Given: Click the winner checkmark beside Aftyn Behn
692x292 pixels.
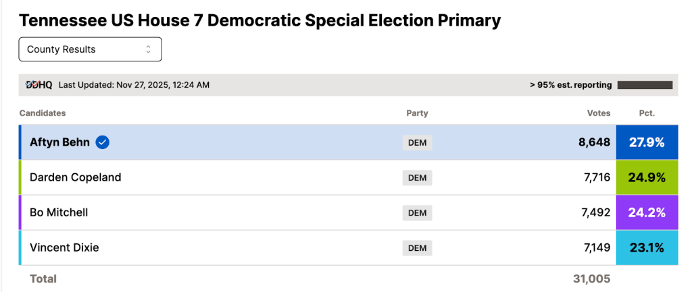Looking at the screenshot, I should click(x=103, y=142).
